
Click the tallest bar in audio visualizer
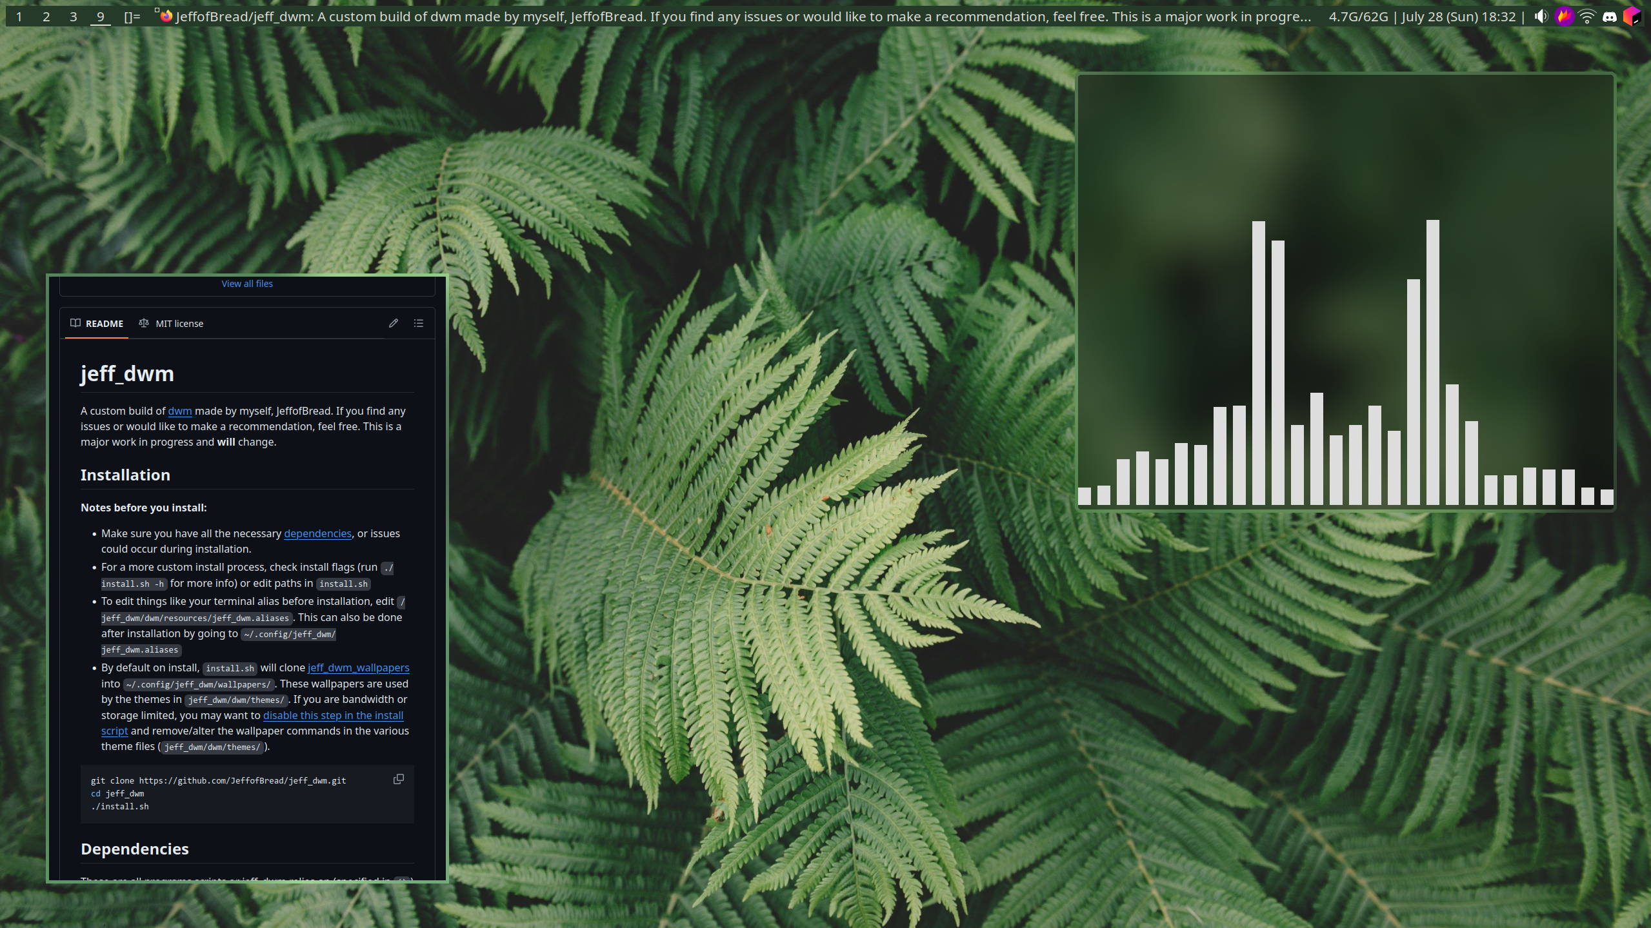(x=1432, y=361)
